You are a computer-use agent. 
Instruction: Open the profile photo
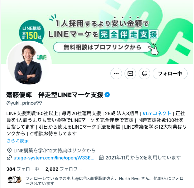[x=29, y=63]
